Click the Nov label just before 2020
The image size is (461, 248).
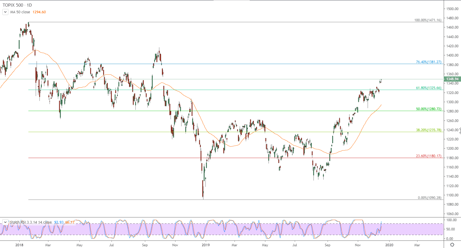click(358, 245)
